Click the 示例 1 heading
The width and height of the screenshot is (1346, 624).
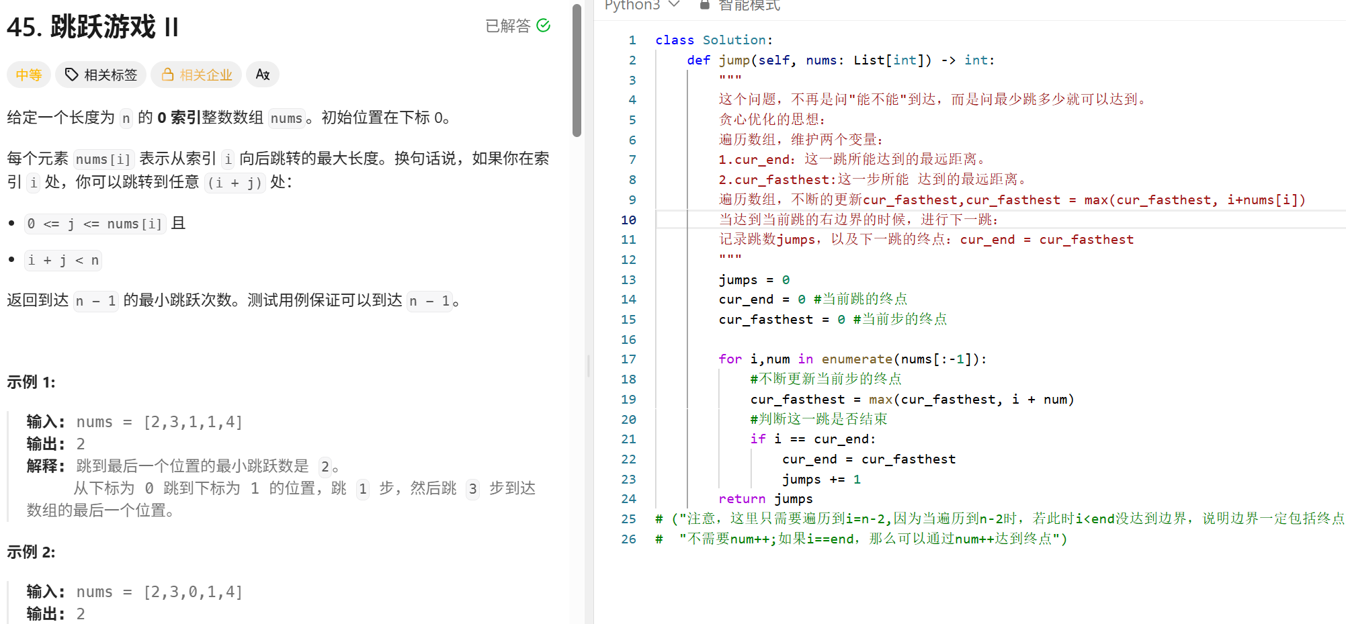tap(31, 382)
